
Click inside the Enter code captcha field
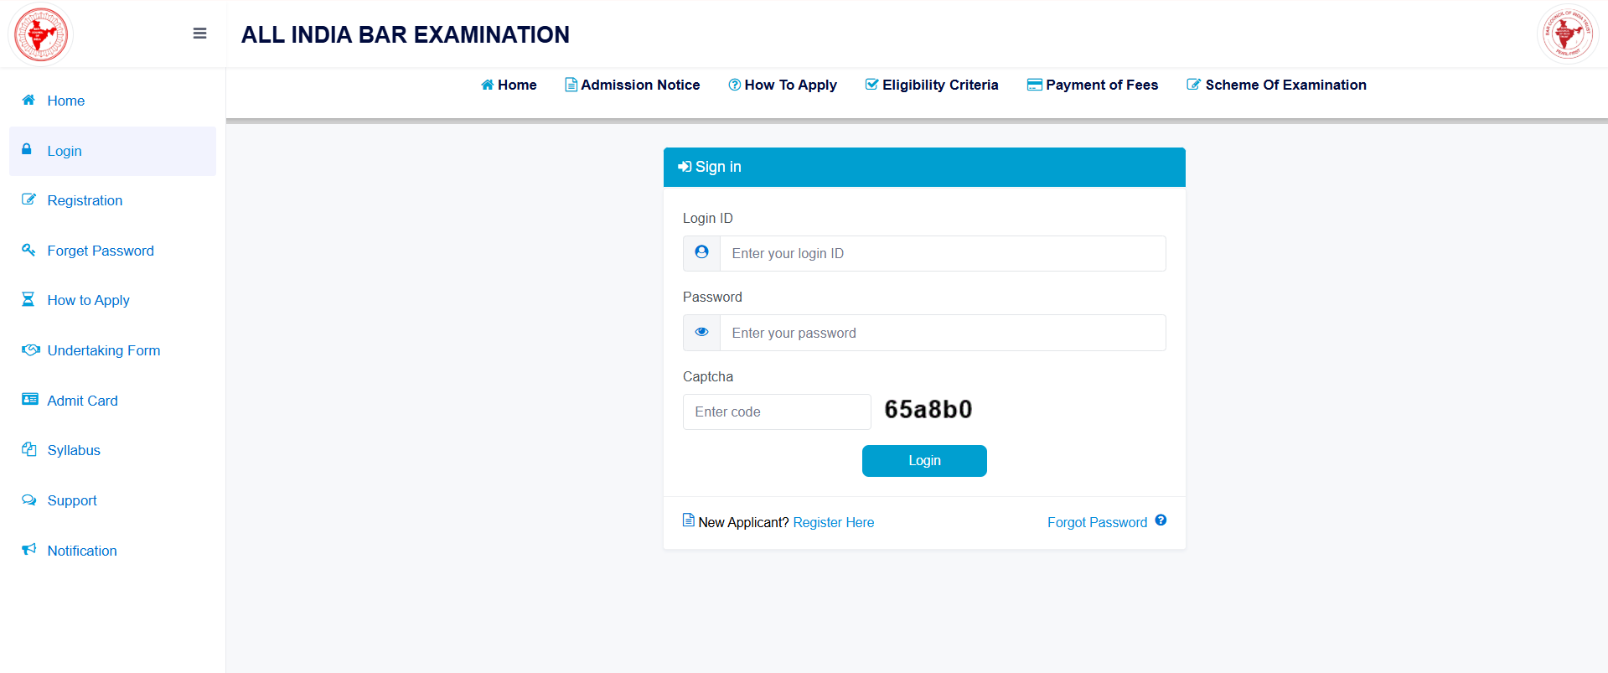pyautogui.click(x=776, y=412)
